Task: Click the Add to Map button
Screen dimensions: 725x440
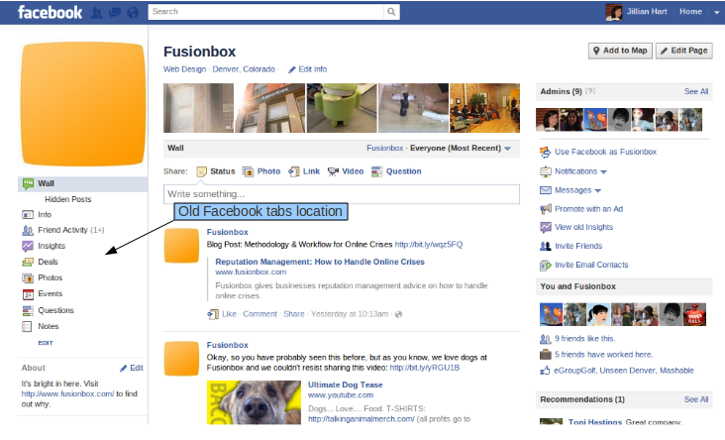Action: pyautogui.click(x=619, y=51)
